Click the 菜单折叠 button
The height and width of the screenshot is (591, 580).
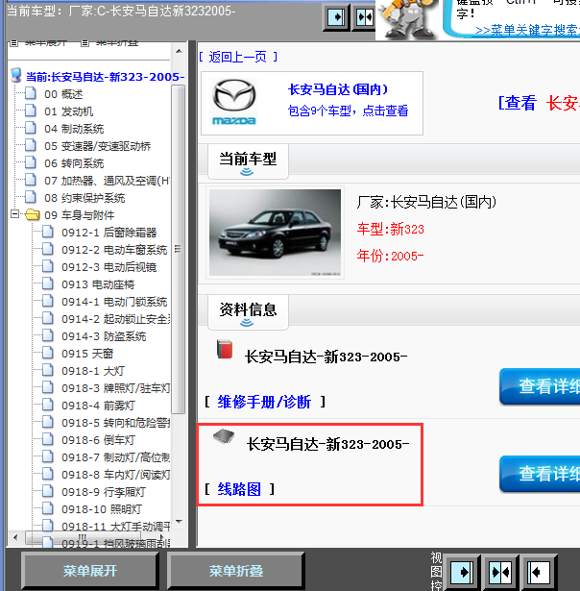pyautogui.click(x=236, y=571)
